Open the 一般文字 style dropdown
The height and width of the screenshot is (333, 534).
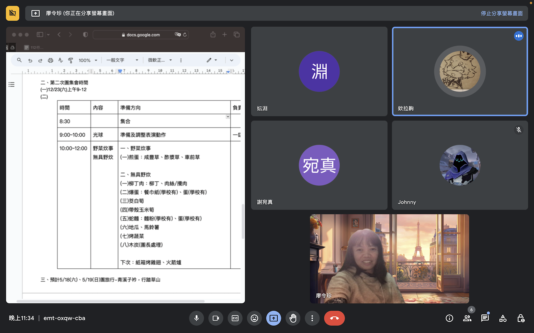[x=122, y=60]
